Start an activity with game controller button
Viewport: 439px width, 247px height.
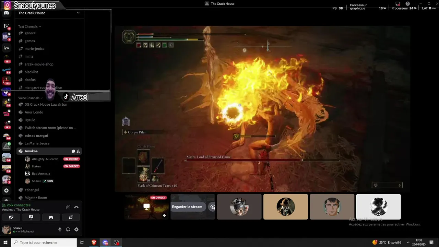(51, 217)
